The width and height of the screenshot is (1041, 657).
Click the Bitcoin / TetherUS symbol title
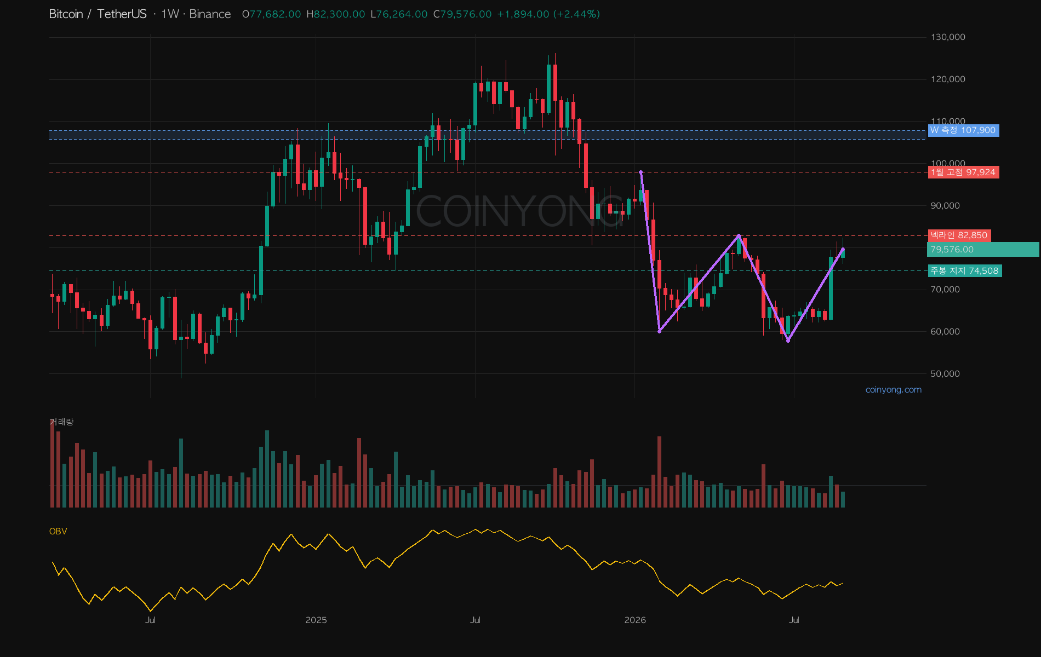pos(98,14)
